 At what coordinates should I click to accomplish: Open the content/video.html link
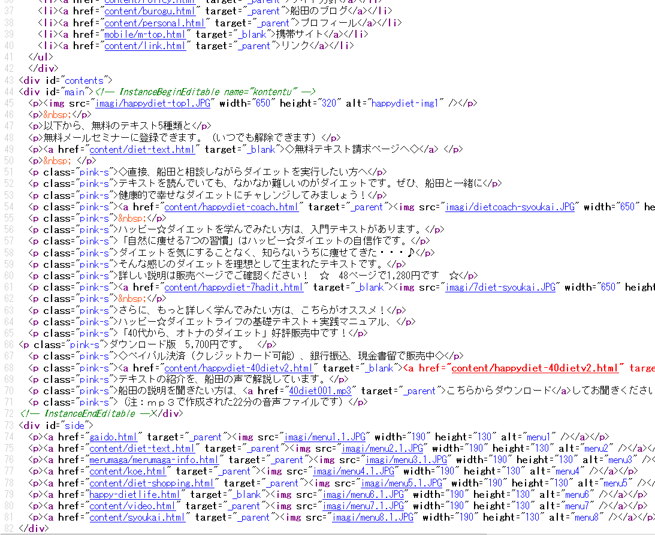(x=132, y=506)
